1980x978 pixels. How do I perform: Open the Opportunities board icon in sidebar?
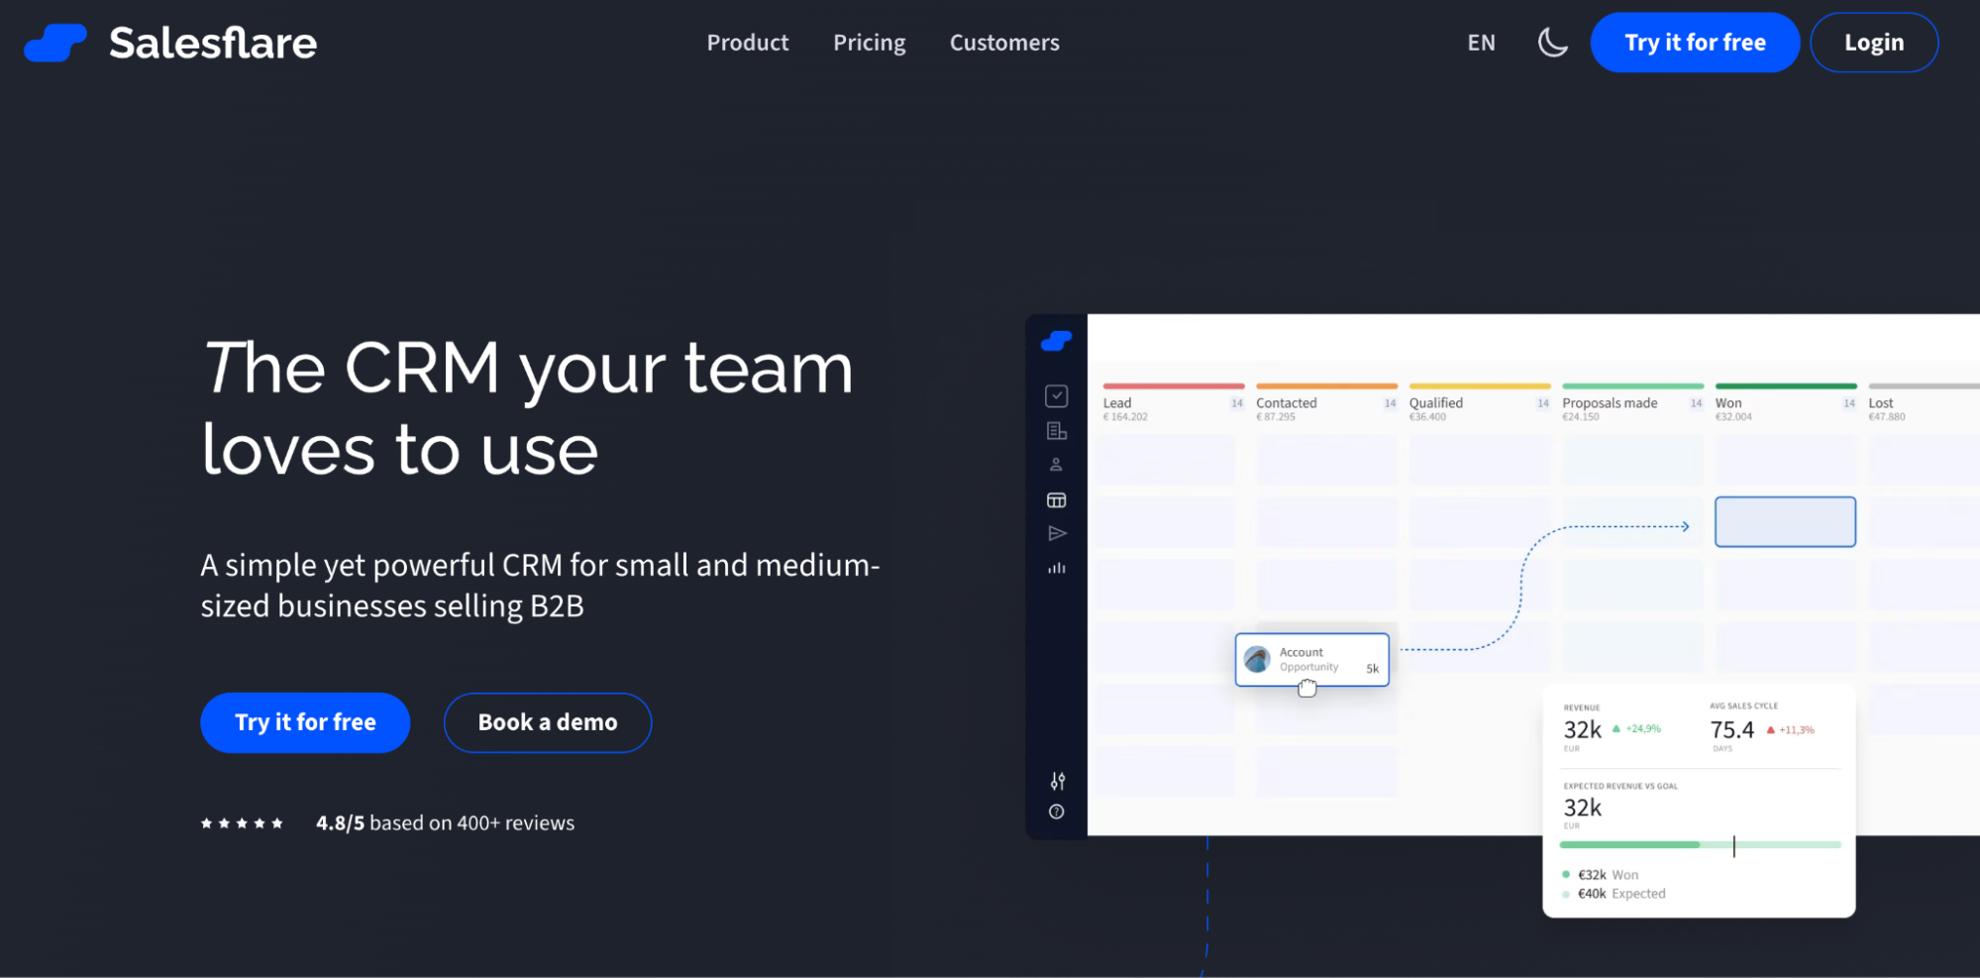coord(1057,500)
